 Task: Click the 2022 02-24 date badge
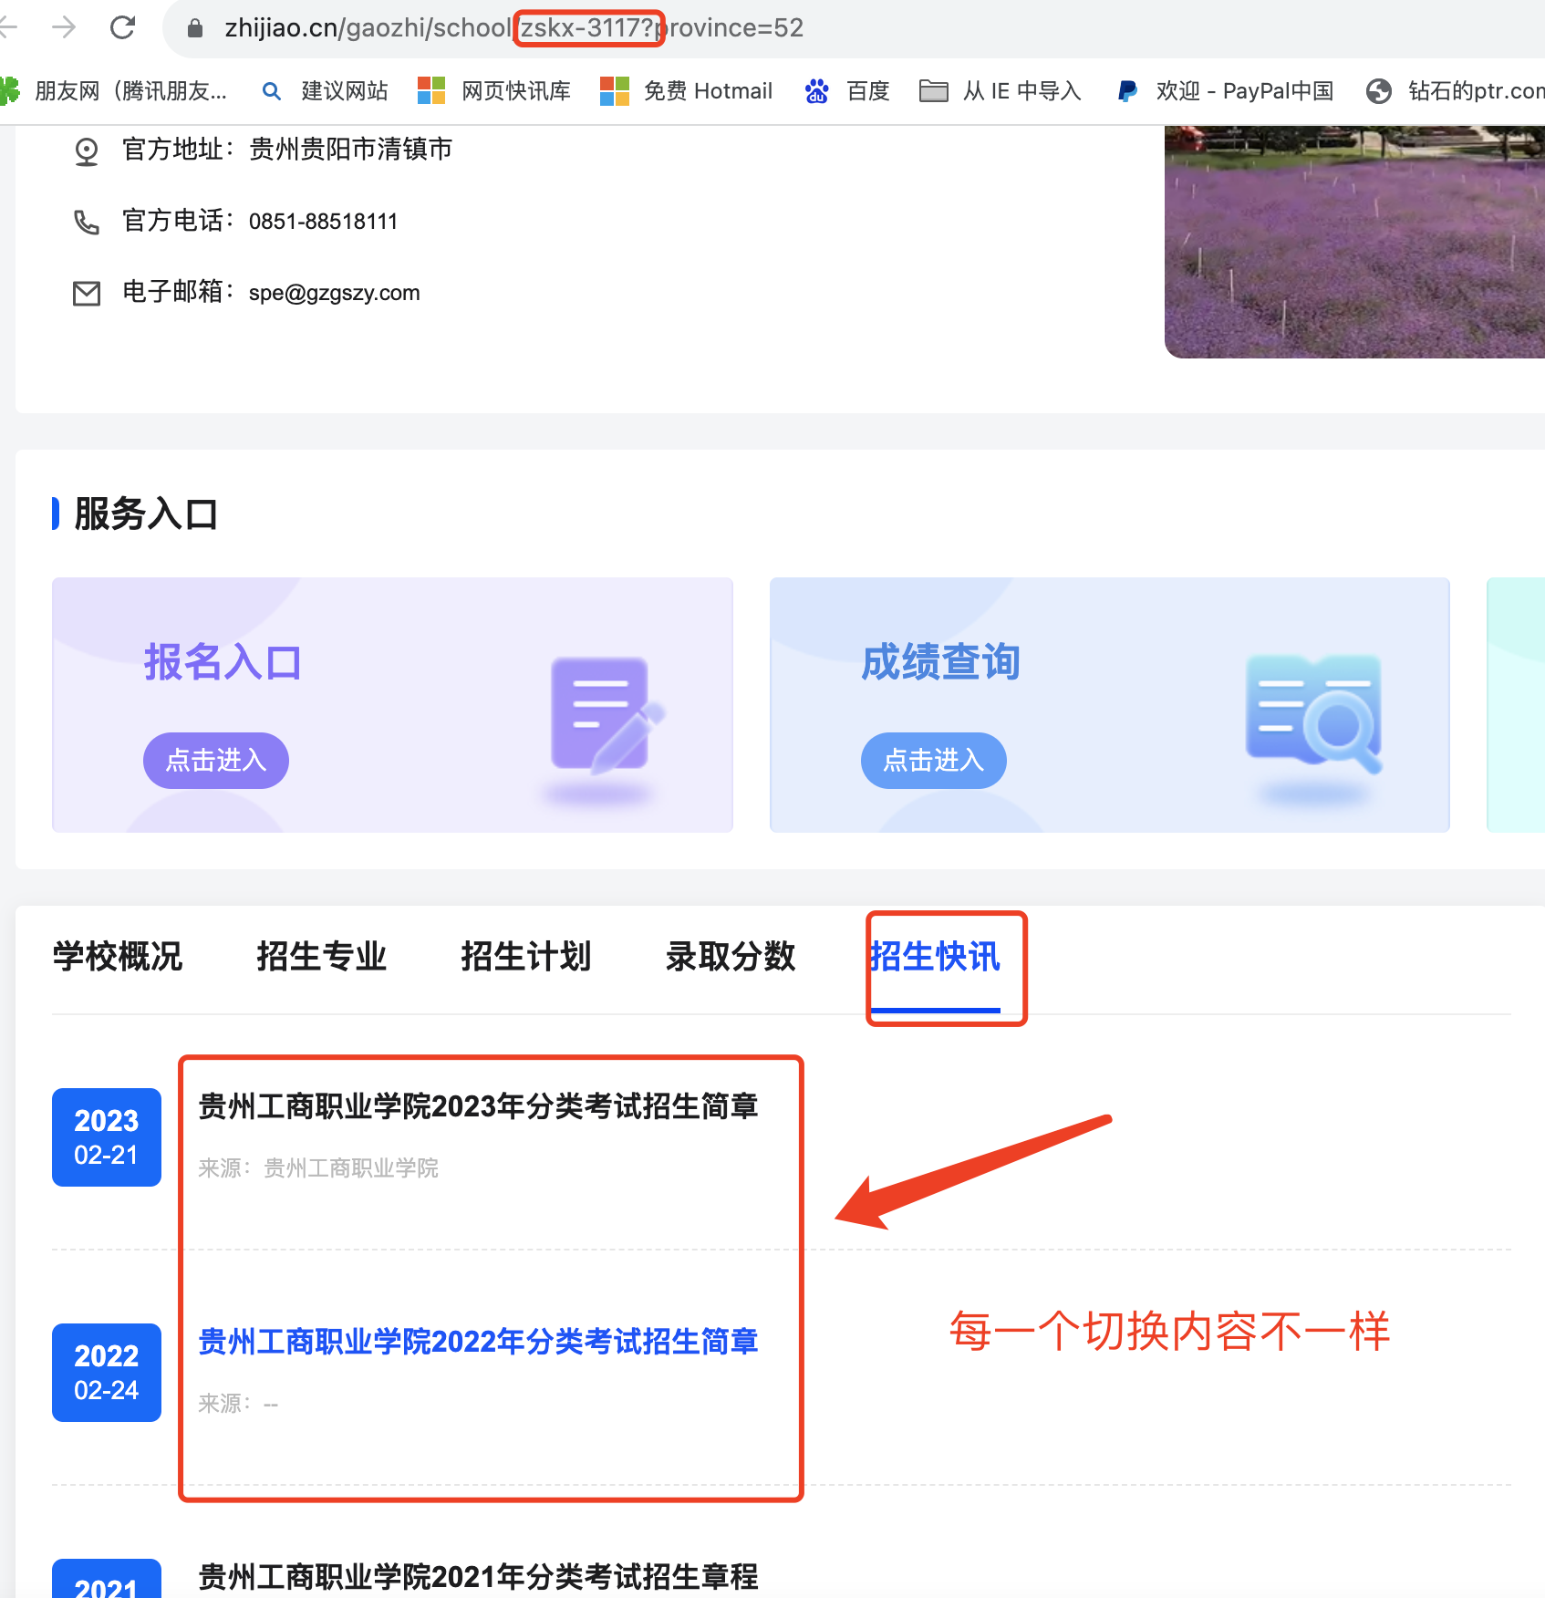pos(107,1373)
